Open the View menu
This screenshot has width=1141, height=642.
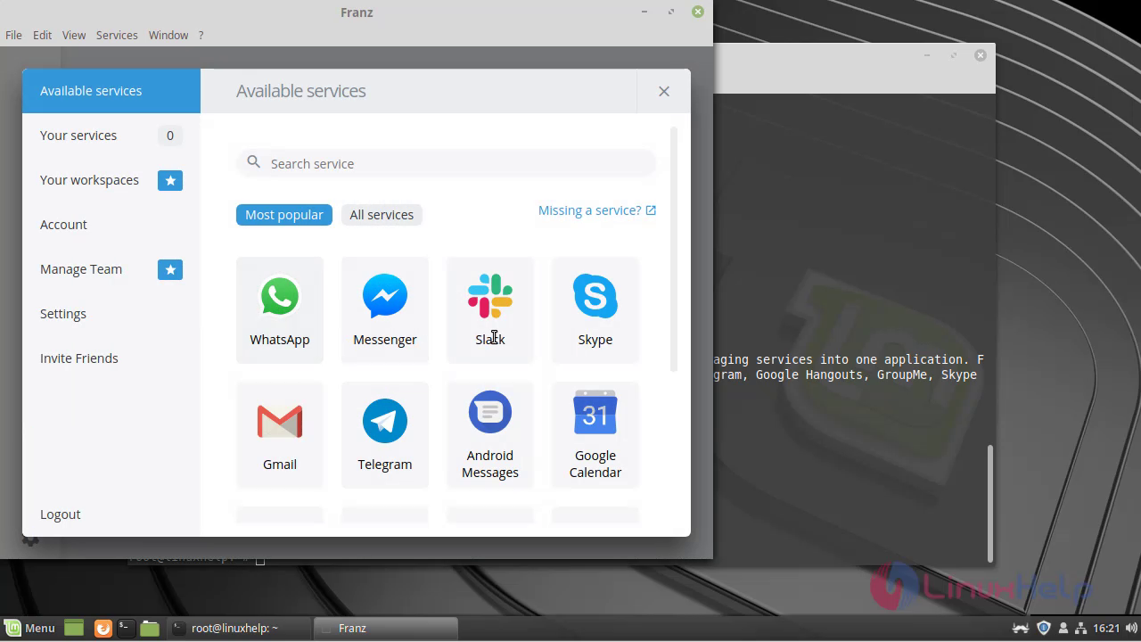pos(74,35)
